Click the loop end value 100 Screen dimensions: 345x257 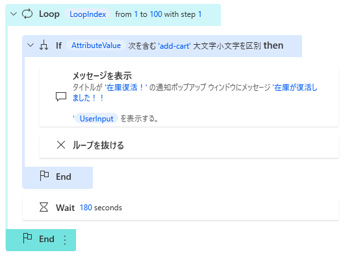156,14
